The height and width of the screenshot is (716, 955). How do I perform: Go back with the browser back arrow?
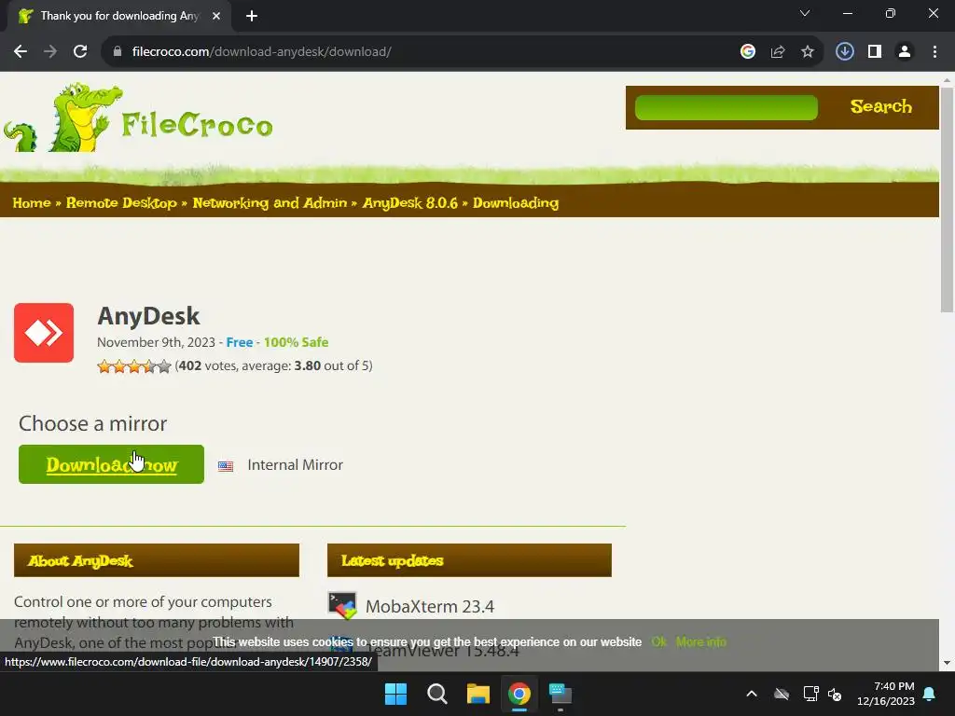coord(21,52)
